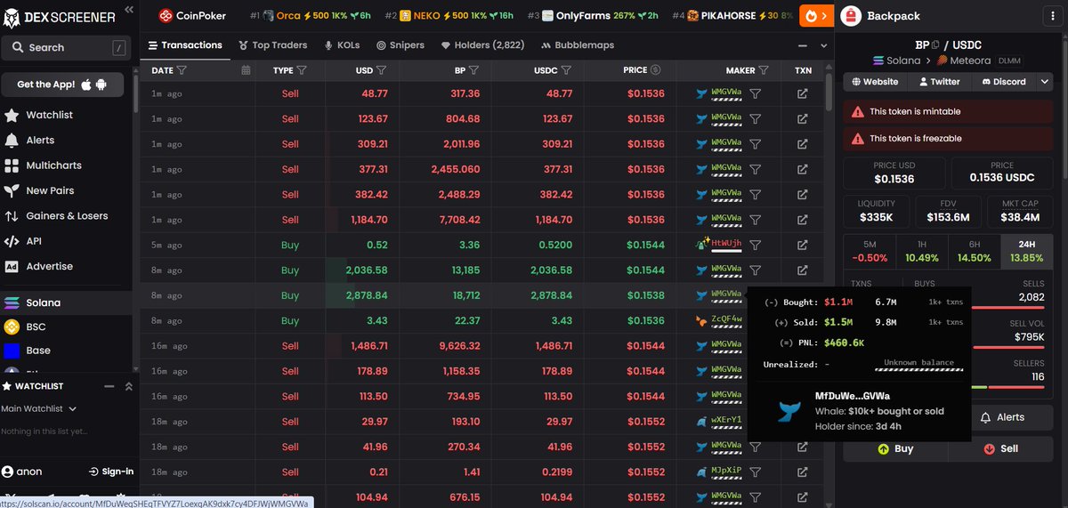Screen dimensions: 1068x508
Task: Expand watchlist panel double chevron
Action: click(128, 386)
